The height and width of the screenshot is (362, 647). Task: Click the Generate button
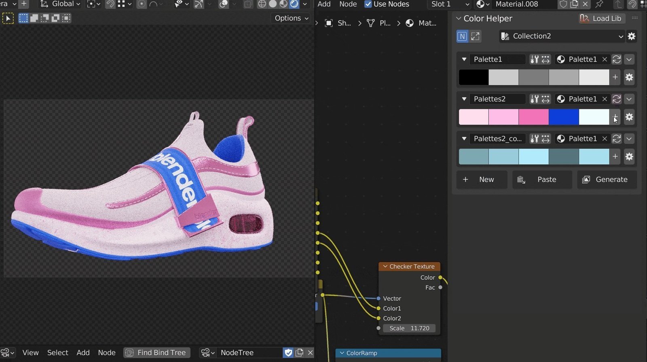tap(607, 180)
